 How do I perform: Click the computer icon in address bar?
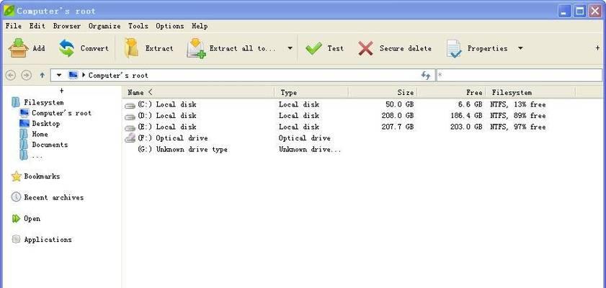[x=73, y=75]
